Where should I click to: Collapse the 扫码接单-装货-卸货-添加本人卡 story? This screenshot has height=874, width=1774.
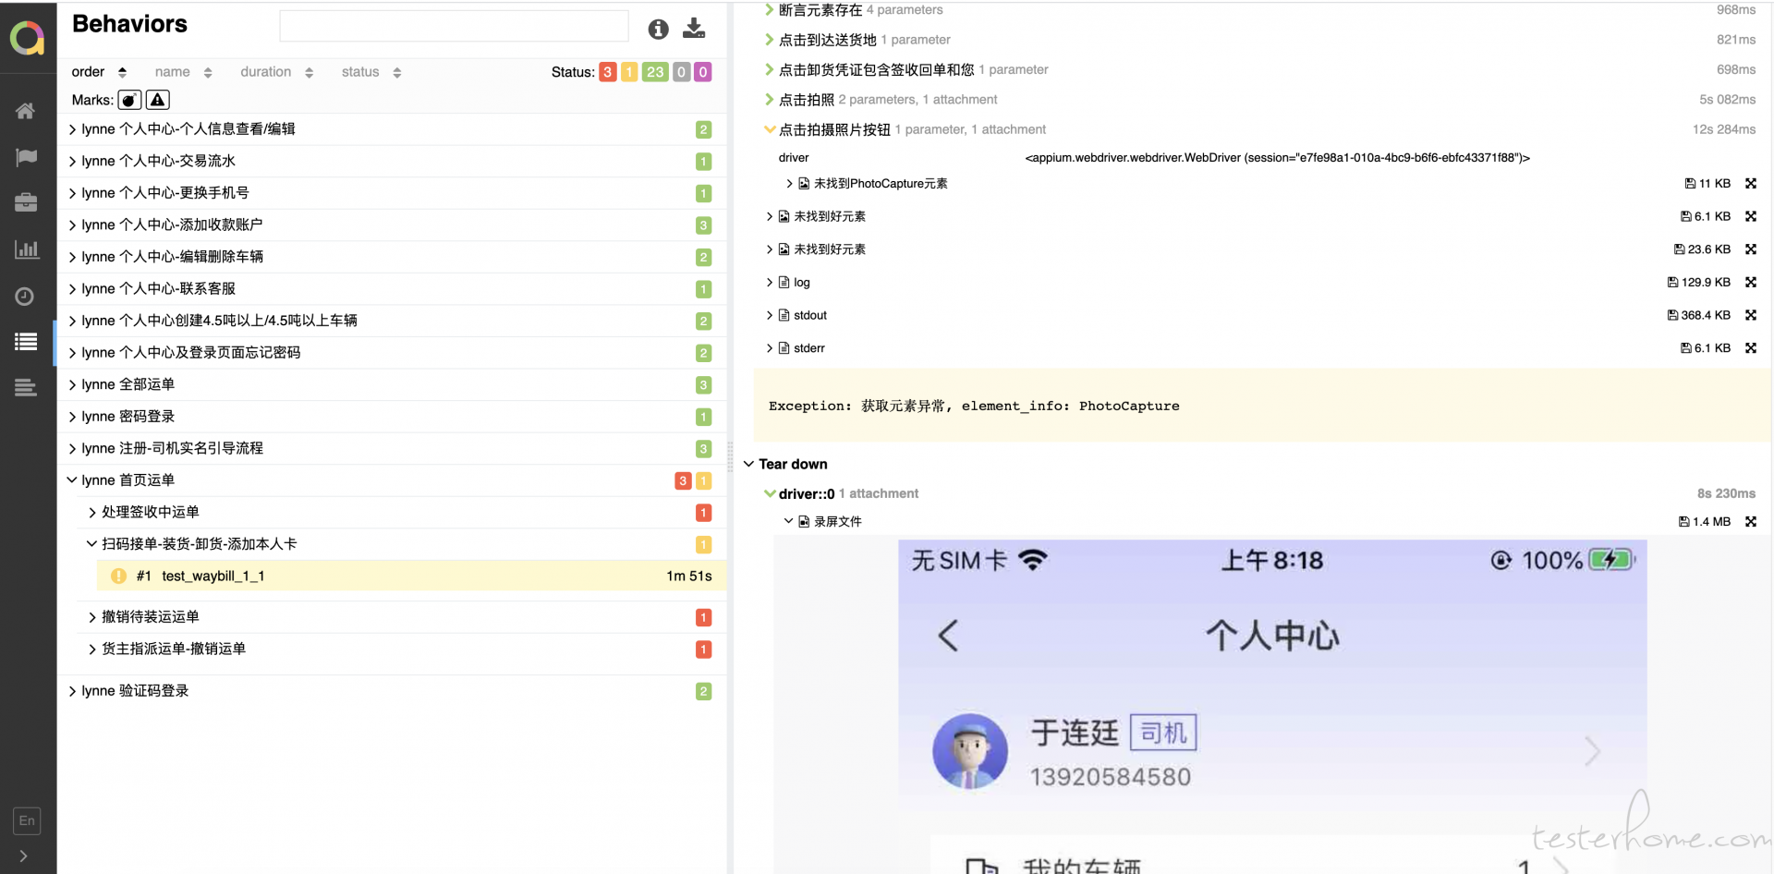pyautogui.click(x=402, y=544)
